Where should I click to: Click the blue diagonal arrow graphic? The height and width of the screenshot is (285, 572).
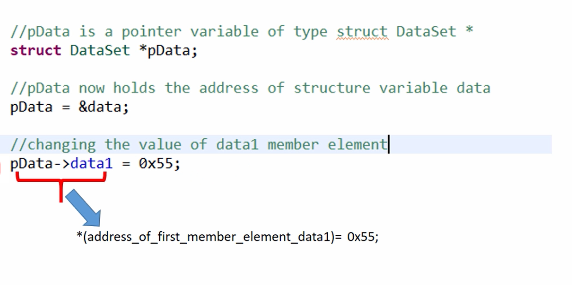pos(83,208)
